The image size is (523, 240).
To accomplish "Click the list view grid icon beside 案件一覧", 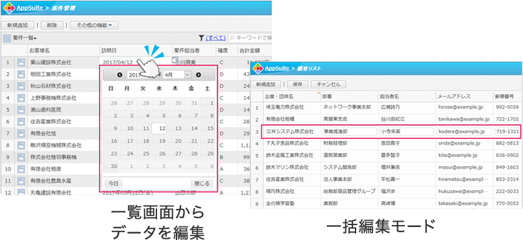I will click(7, 38).
